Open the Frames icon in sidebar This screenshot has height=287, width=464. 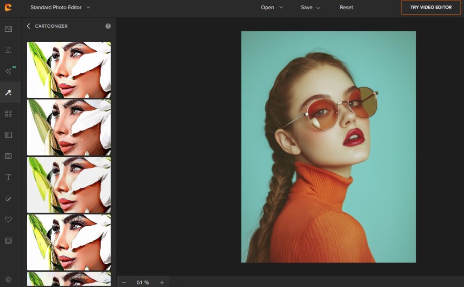coord(8,240)
